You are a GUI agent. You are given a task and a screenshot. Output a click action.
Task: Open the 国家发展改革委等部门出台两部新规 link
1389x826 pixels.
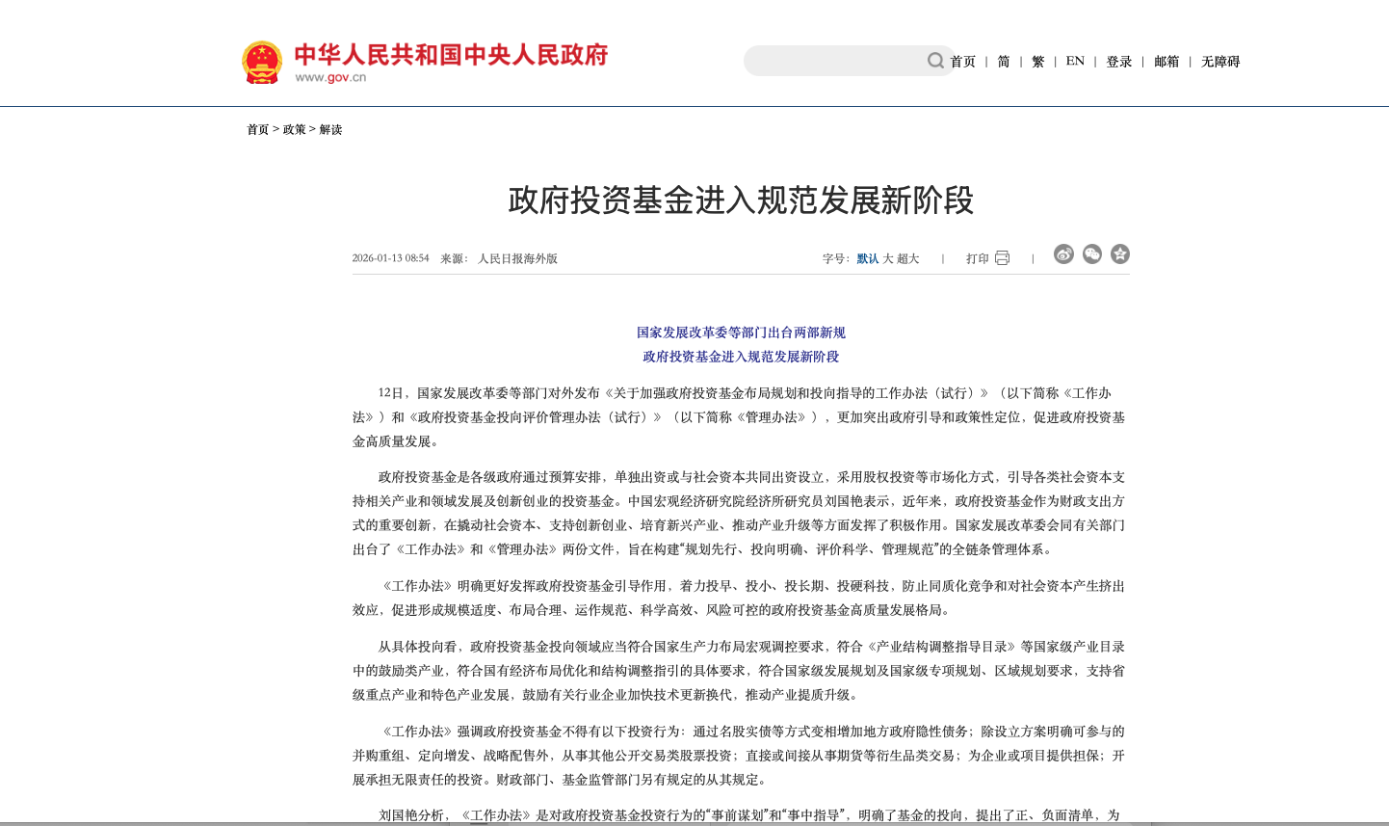coord(742,333)
